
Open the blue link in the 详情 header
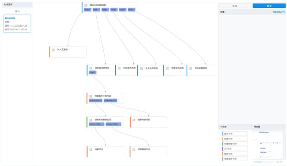pos(279,12)
